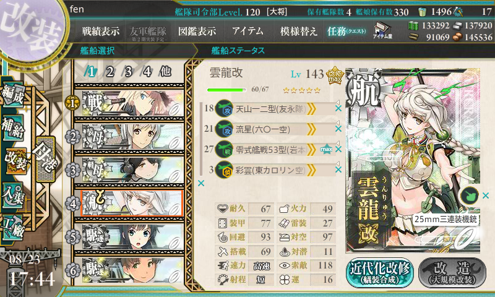Expand the 彩雲(東カロリン空) slot arrows
Image resolution: width=495 pixels, height=297 pixels.
tap(311, 170)
